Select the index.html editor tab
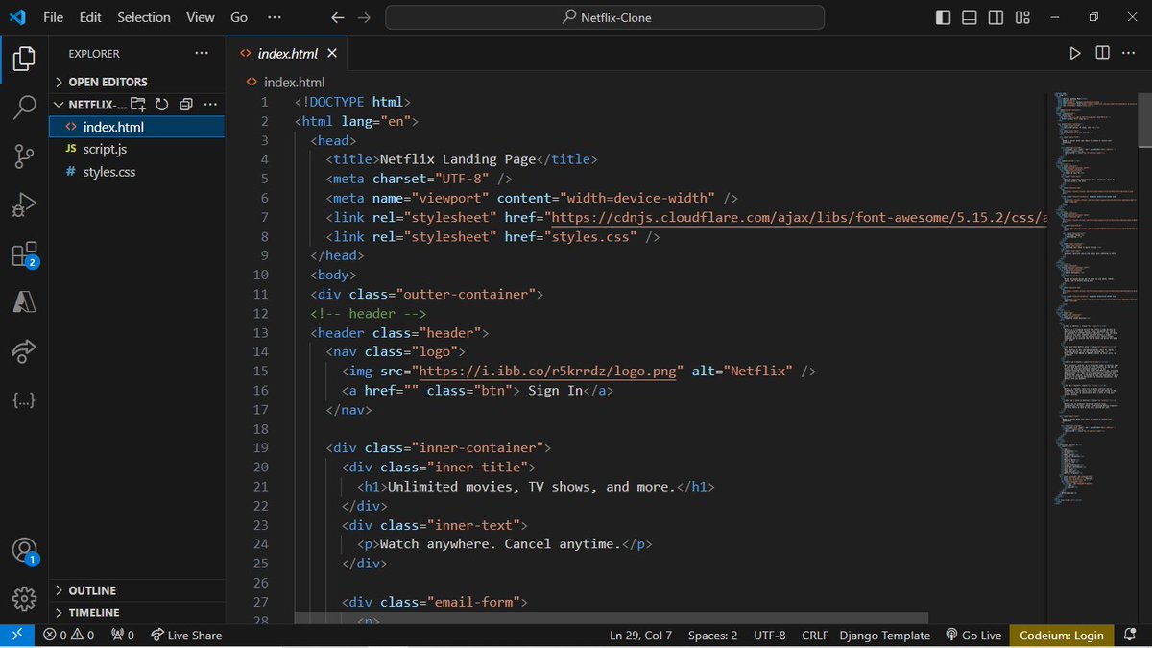Screen dimensions: 1152x648 click(287, 54)
